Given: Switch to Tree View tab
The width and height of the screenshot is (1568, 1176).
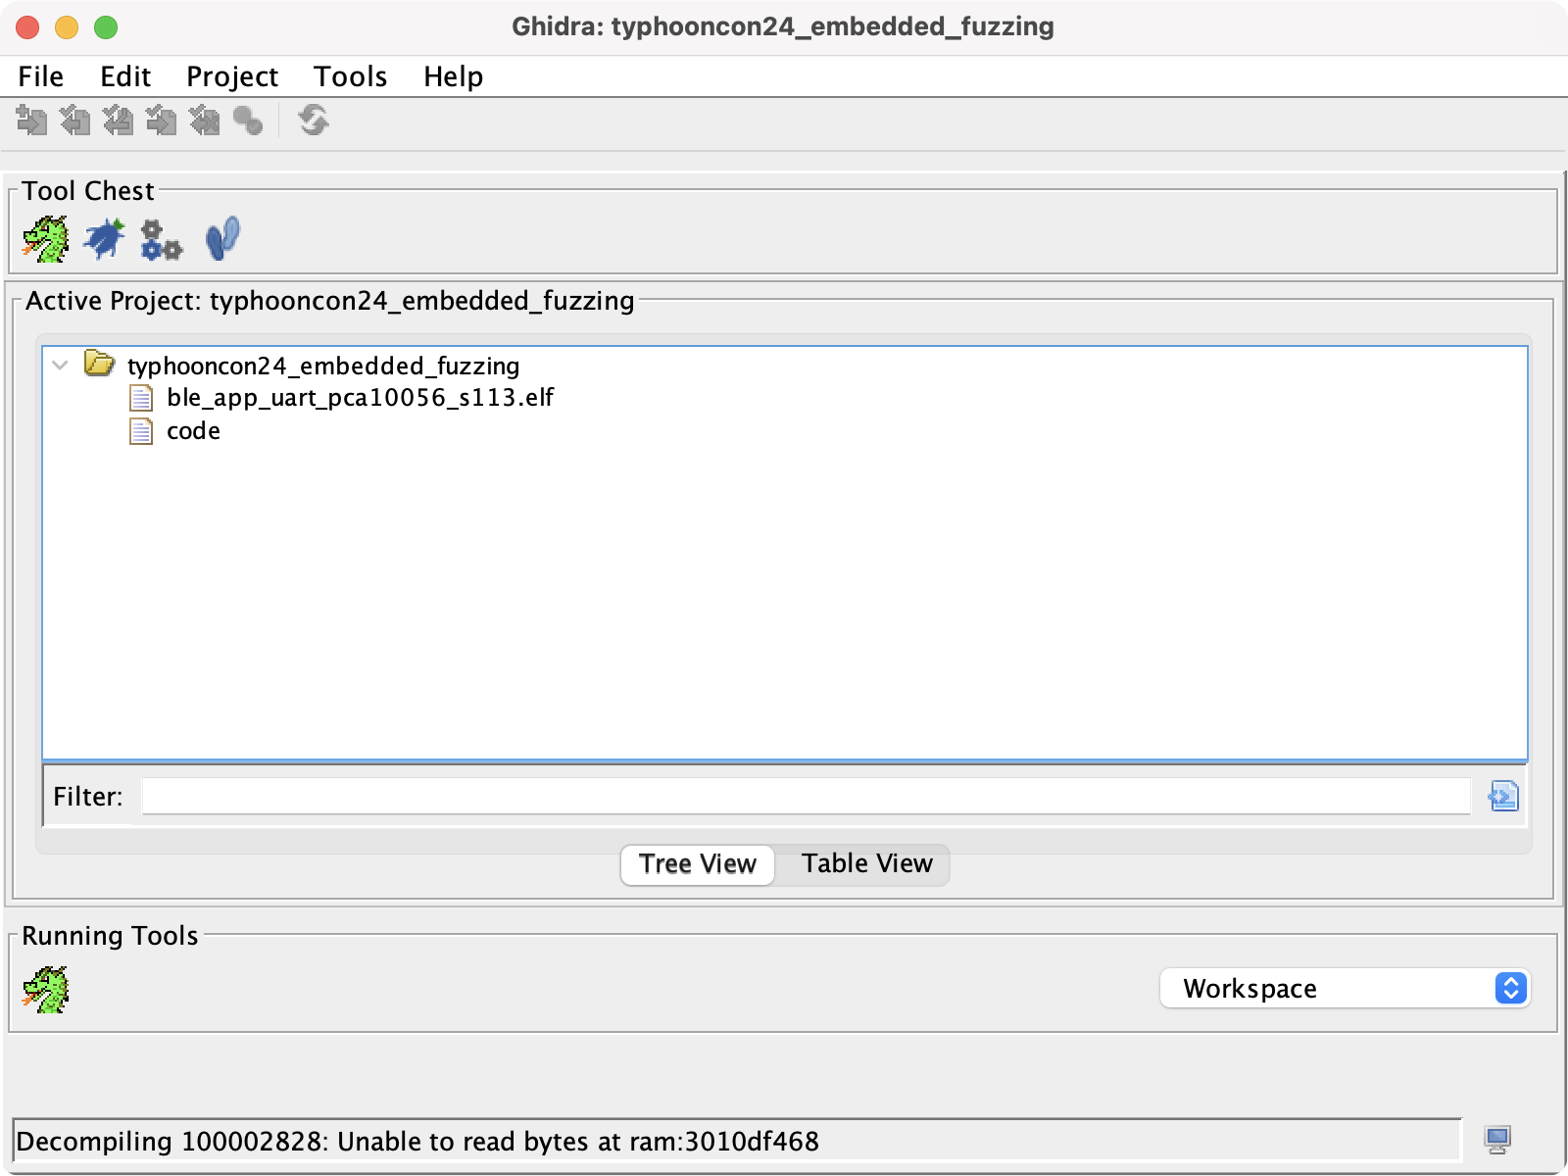Looking at the screenshot, I should [x=698, y=864].
